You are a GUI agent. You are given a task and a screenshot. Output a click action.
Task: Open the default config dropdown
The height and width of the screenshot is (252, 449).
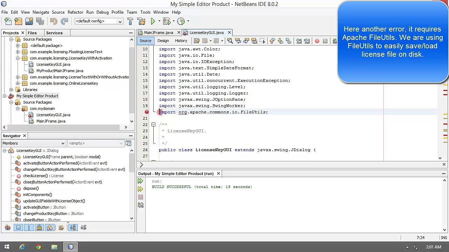coord(120,21)
